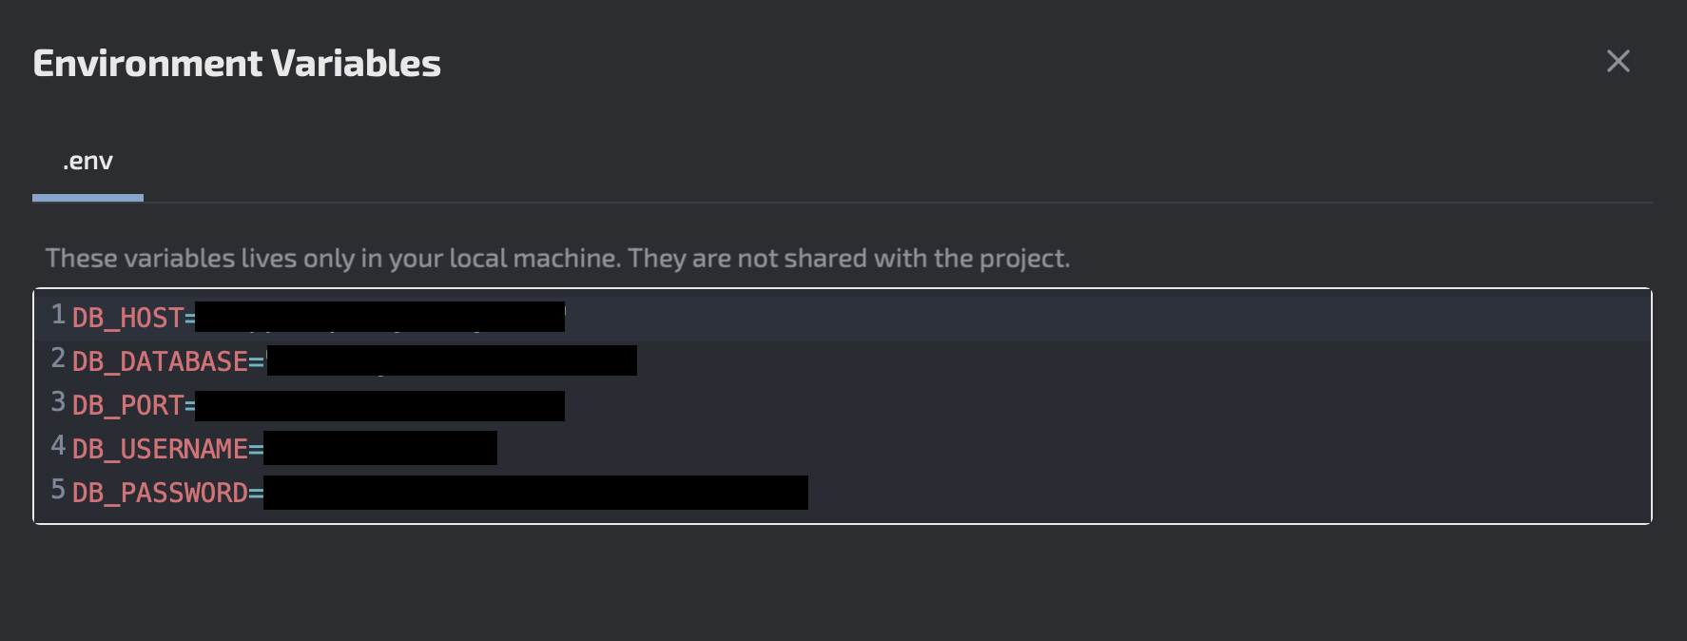Select line number 5 in editor
The width and height of the screenshot is (1687, 641).
(56, 488)
